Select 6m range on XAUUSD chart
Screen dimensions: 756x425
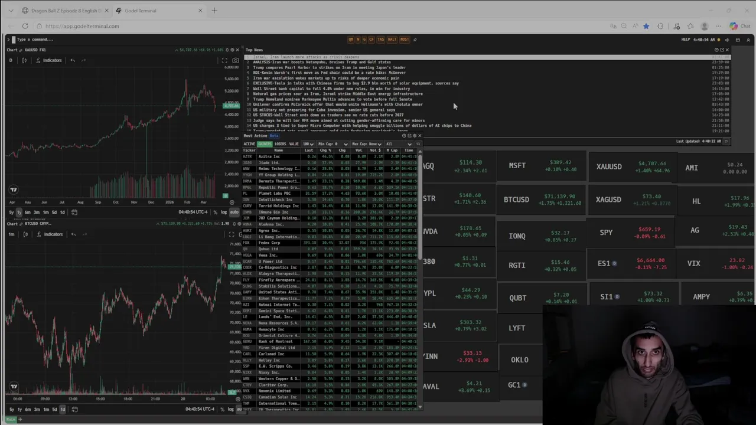tap(28, 212)
